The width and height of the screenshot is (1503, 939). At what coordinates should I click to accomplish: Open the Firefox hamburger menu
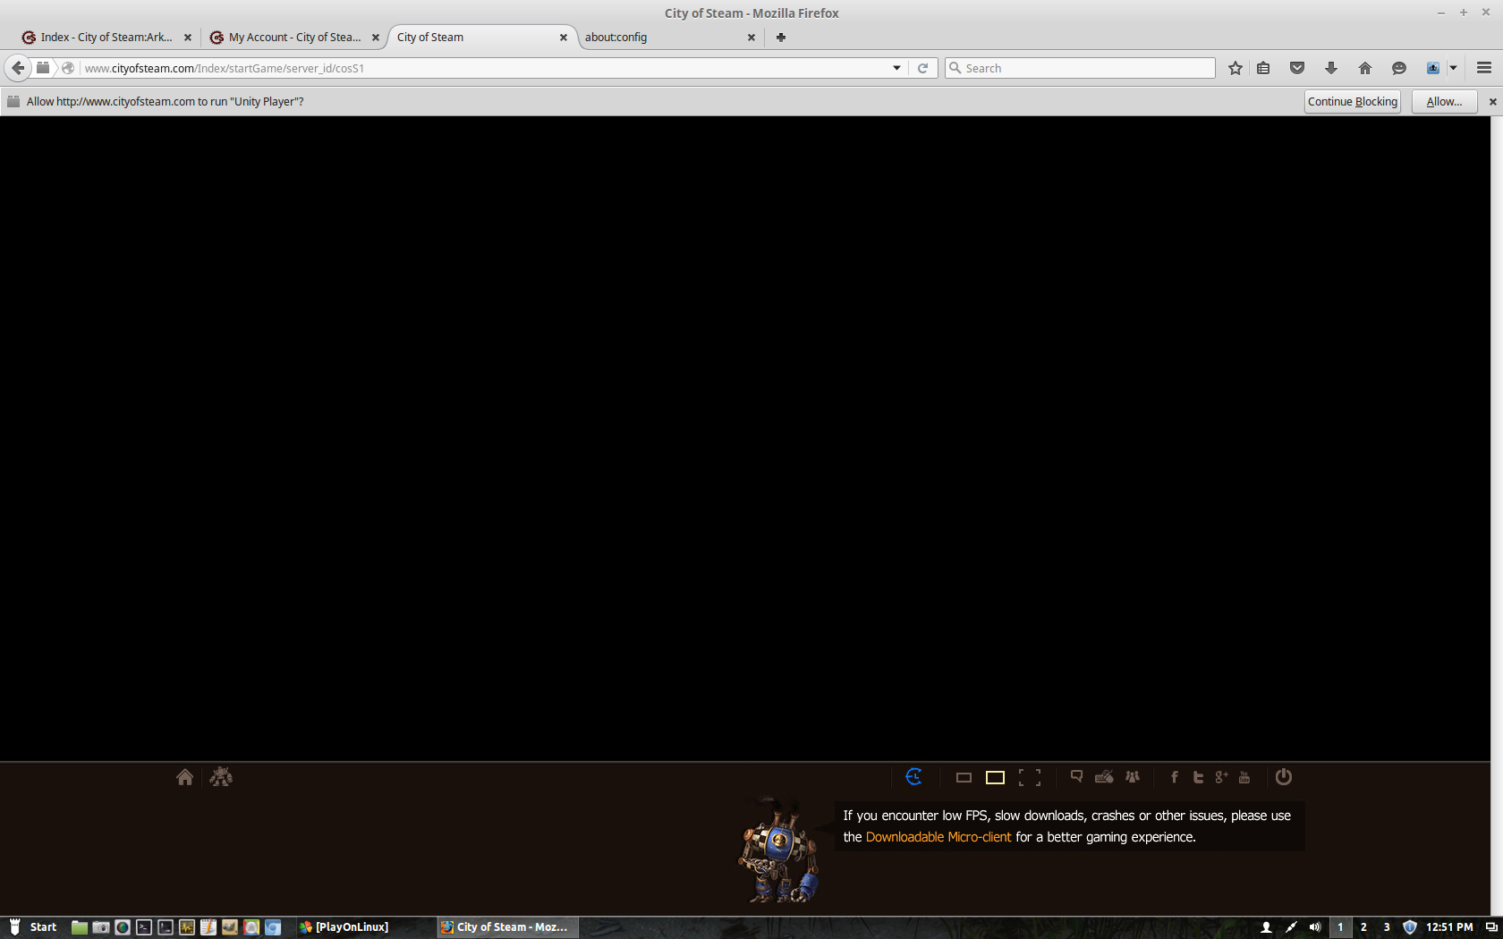pyautogui.click(x=1484, y=68)
